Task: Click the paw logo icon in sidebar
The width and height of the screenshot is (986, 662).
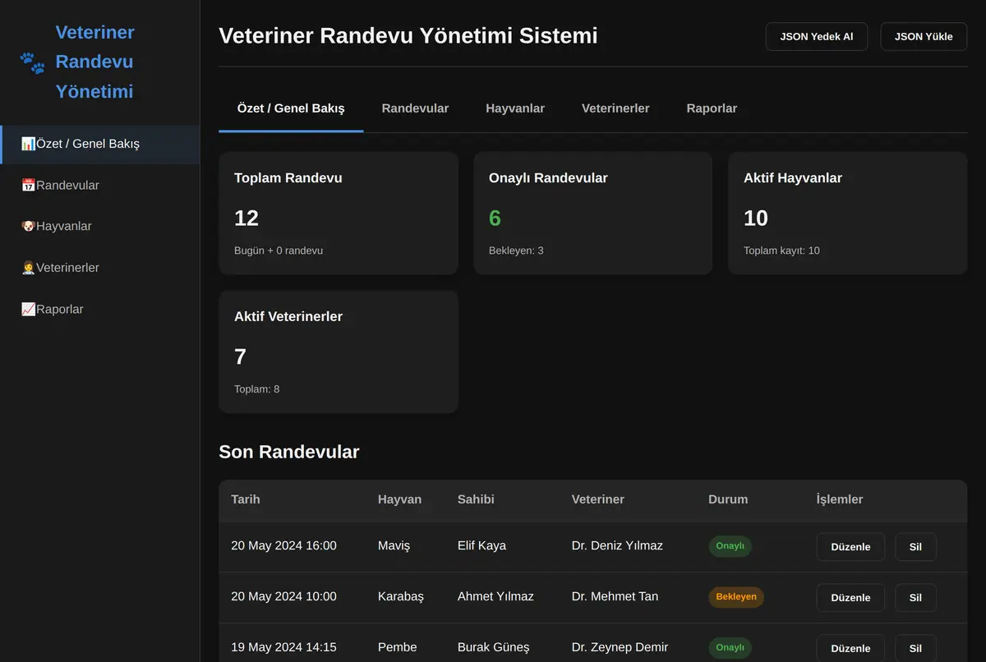Action: (32, 62)
